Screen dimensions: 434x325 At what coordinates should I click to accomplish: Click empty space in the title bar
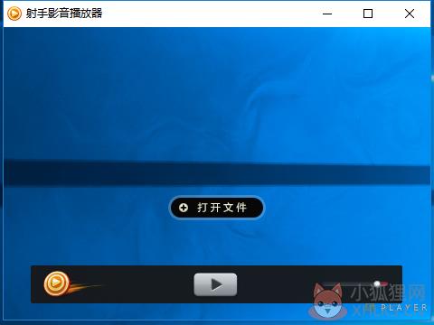pyautogui.click(x=211, y=14)
